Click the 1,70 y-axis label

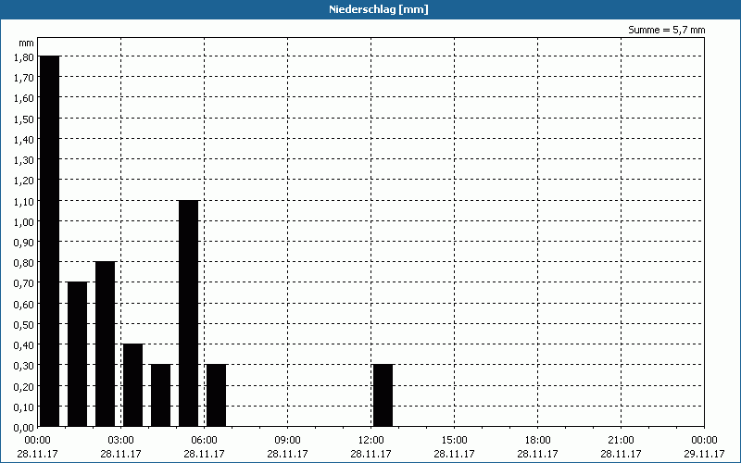pyautogui.click(x=24, y=78)
